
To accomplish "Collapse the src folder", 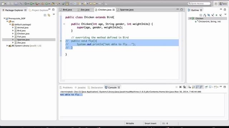I will (7, 21).
